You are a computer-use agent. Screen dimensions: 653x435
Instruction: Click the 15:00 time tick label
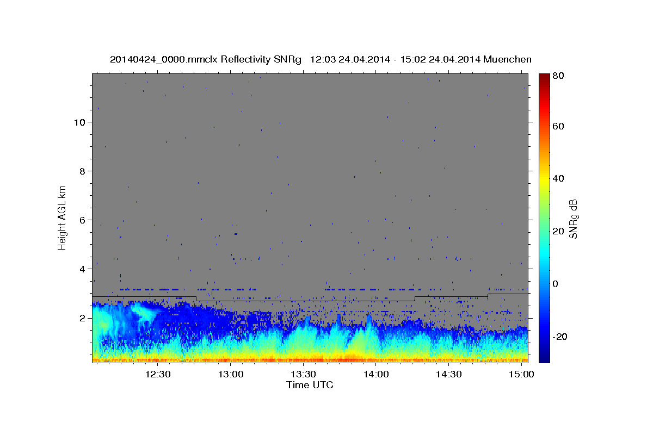(x=521, y=374)
